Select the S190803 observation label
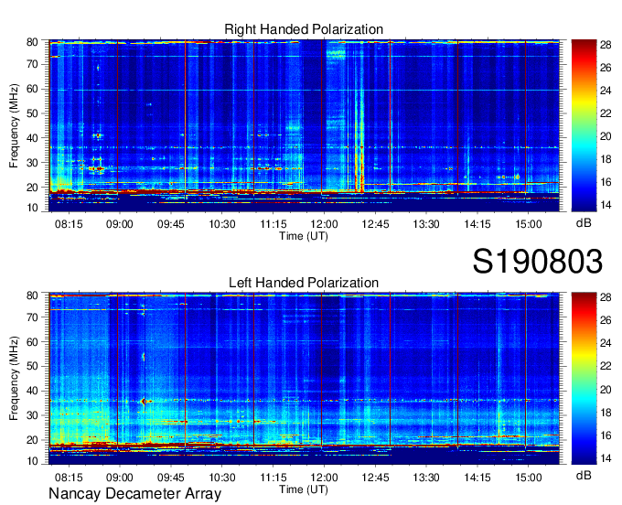Screen dimensions: 622x505 538,262
